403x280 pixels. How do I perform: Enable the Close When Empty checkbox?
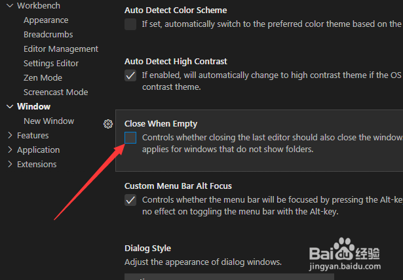tap(130, 138)
